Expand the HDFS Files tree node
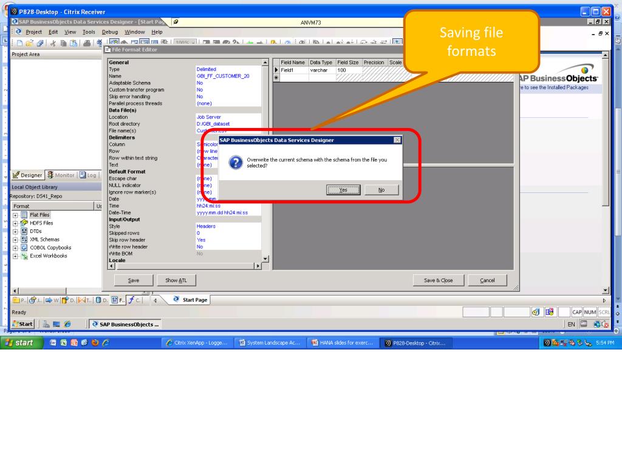 15,223
